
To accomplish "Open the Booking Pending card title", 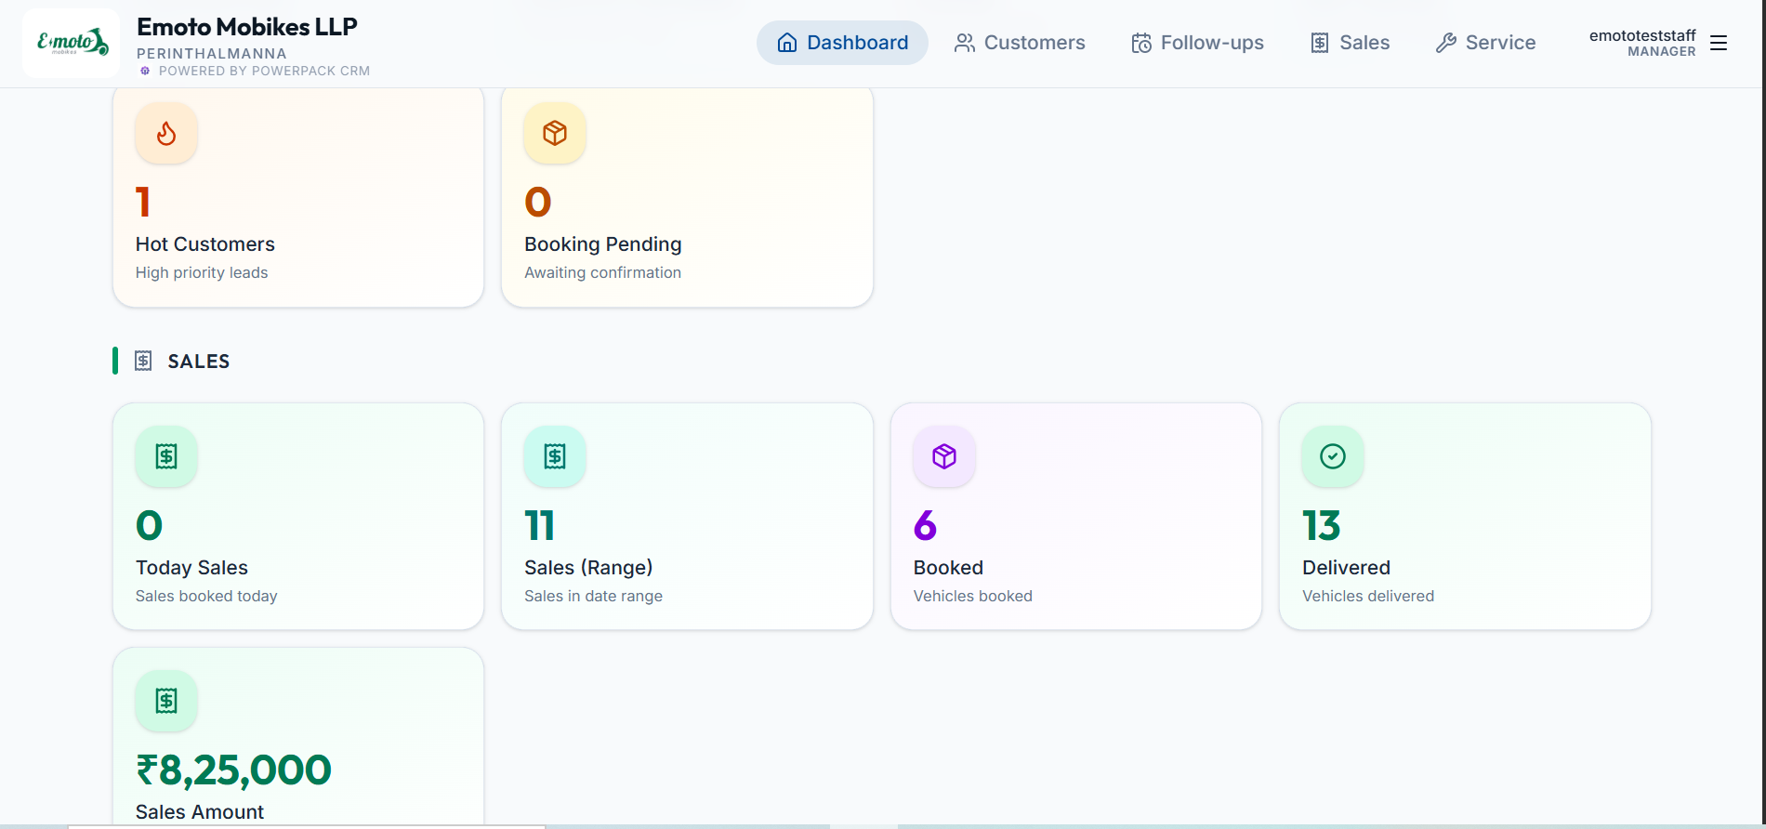I will (x=603, y=244).
